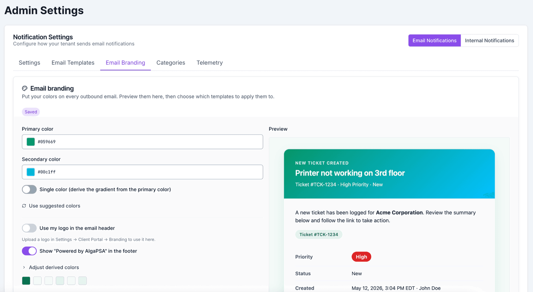533x292 pixels.
Task: Click the Upload a logo in Settings hint
Action: [89, 240]
